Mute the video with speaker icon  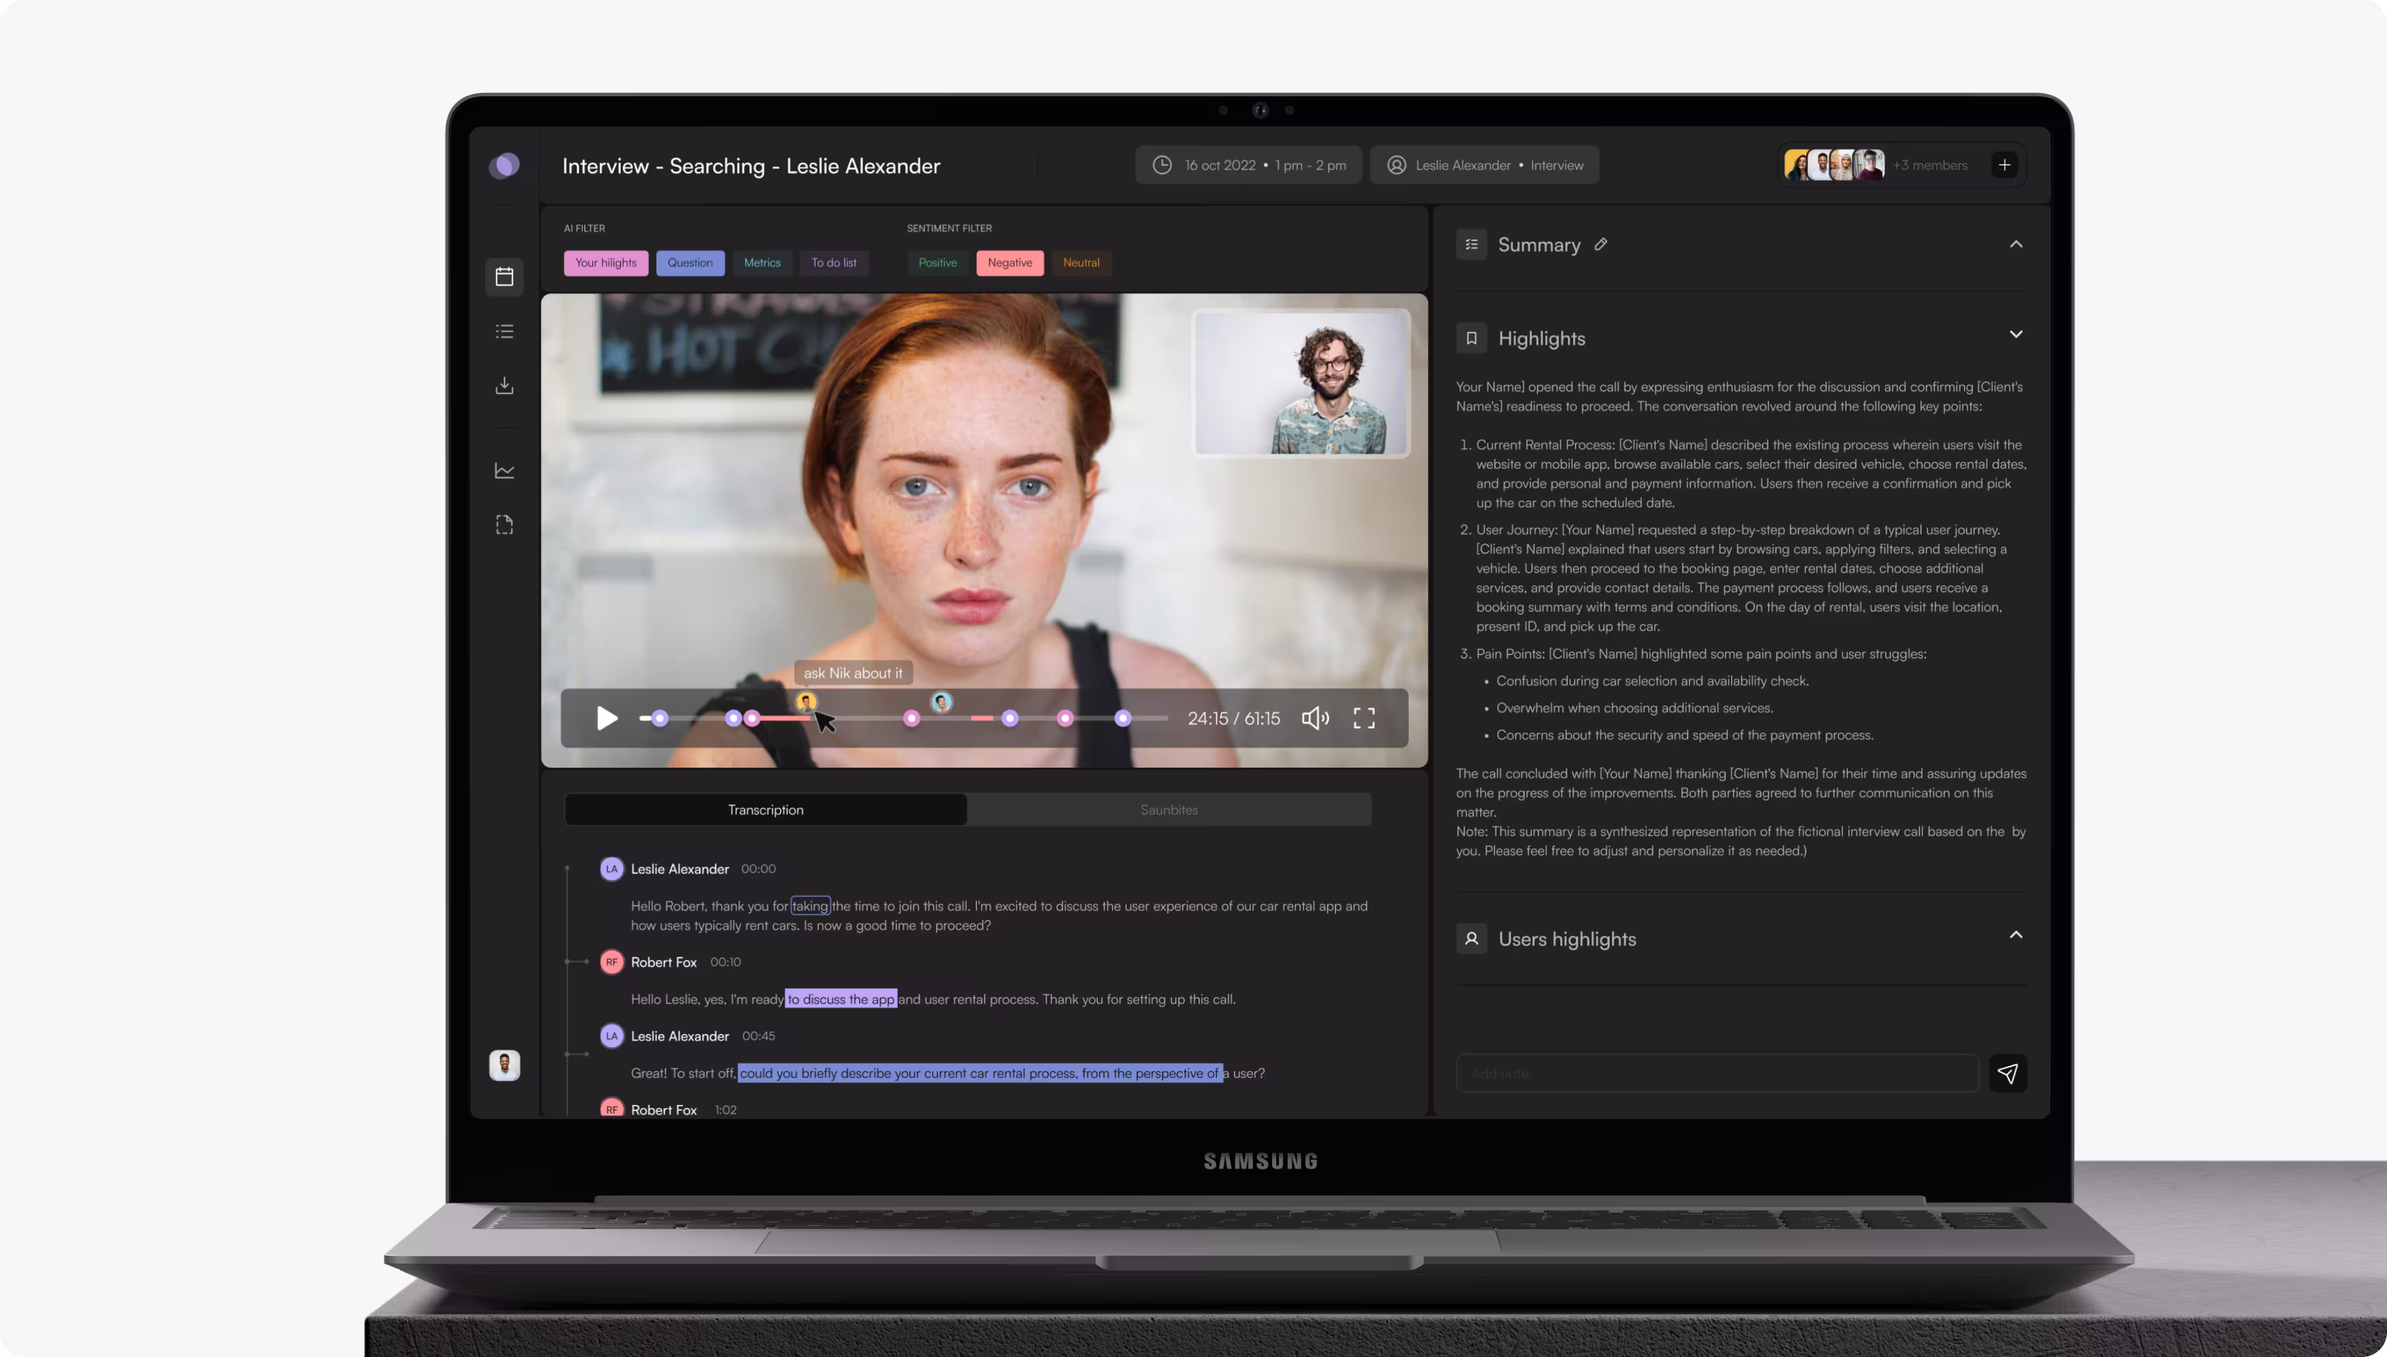pyautogui.click(x=1314, y=719)
